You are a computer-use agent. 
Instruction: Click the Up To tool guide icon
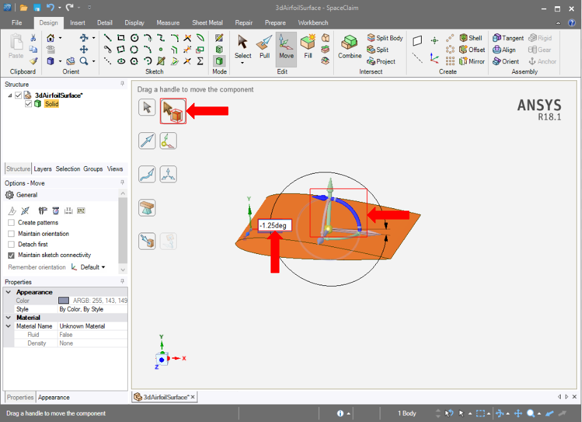coord(147,241)
